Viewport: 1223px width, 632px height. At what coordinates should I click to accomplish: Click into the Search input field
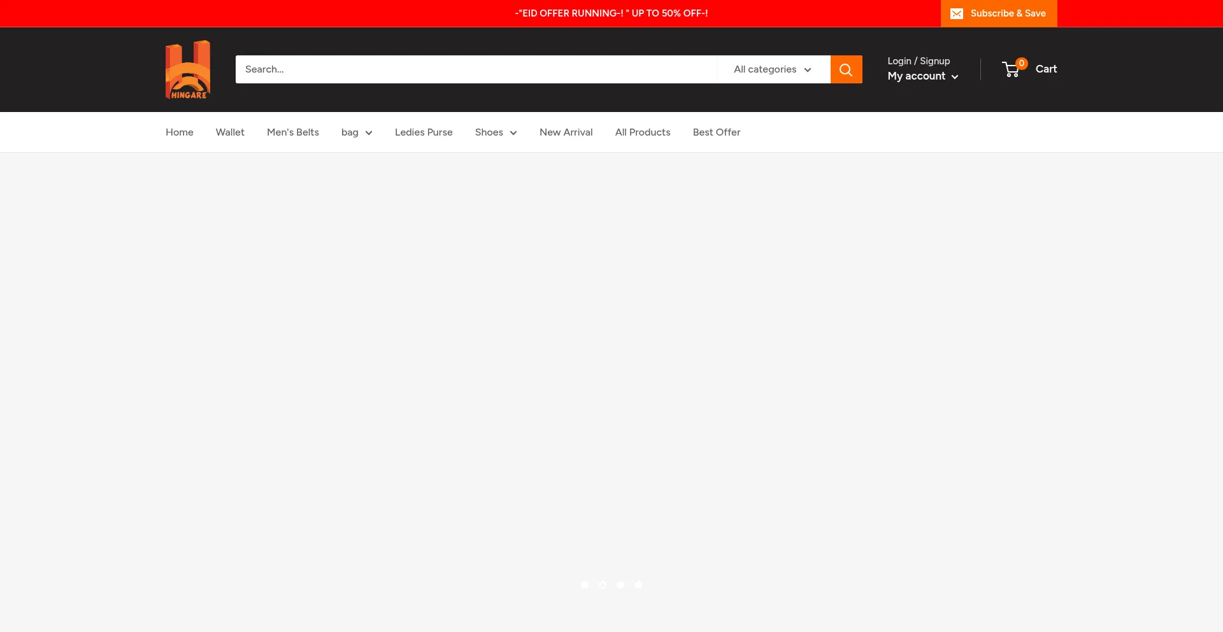[x=476, y=69]
